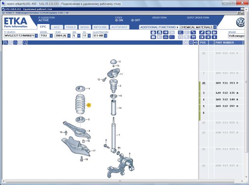Click callout 7 on the shock absorber
Screen dimensions: 249x185
click(x=119, y=135)
